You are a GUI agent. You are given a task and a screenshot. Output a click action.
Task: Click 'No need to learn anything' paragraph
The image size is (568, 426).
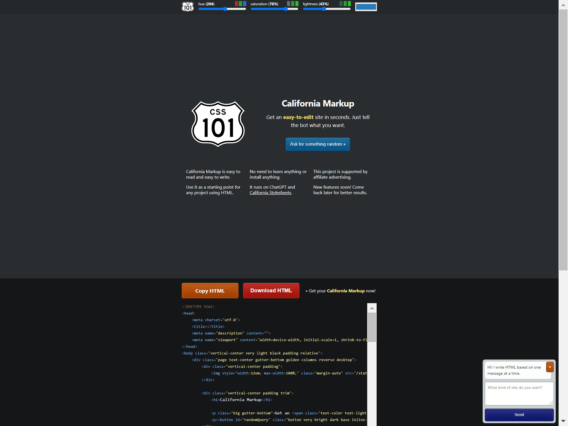(278, 174)
